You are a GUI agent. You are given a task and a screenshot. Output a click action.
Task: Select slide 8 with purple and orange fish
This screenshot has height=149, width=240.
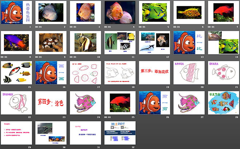click(16, 42)
